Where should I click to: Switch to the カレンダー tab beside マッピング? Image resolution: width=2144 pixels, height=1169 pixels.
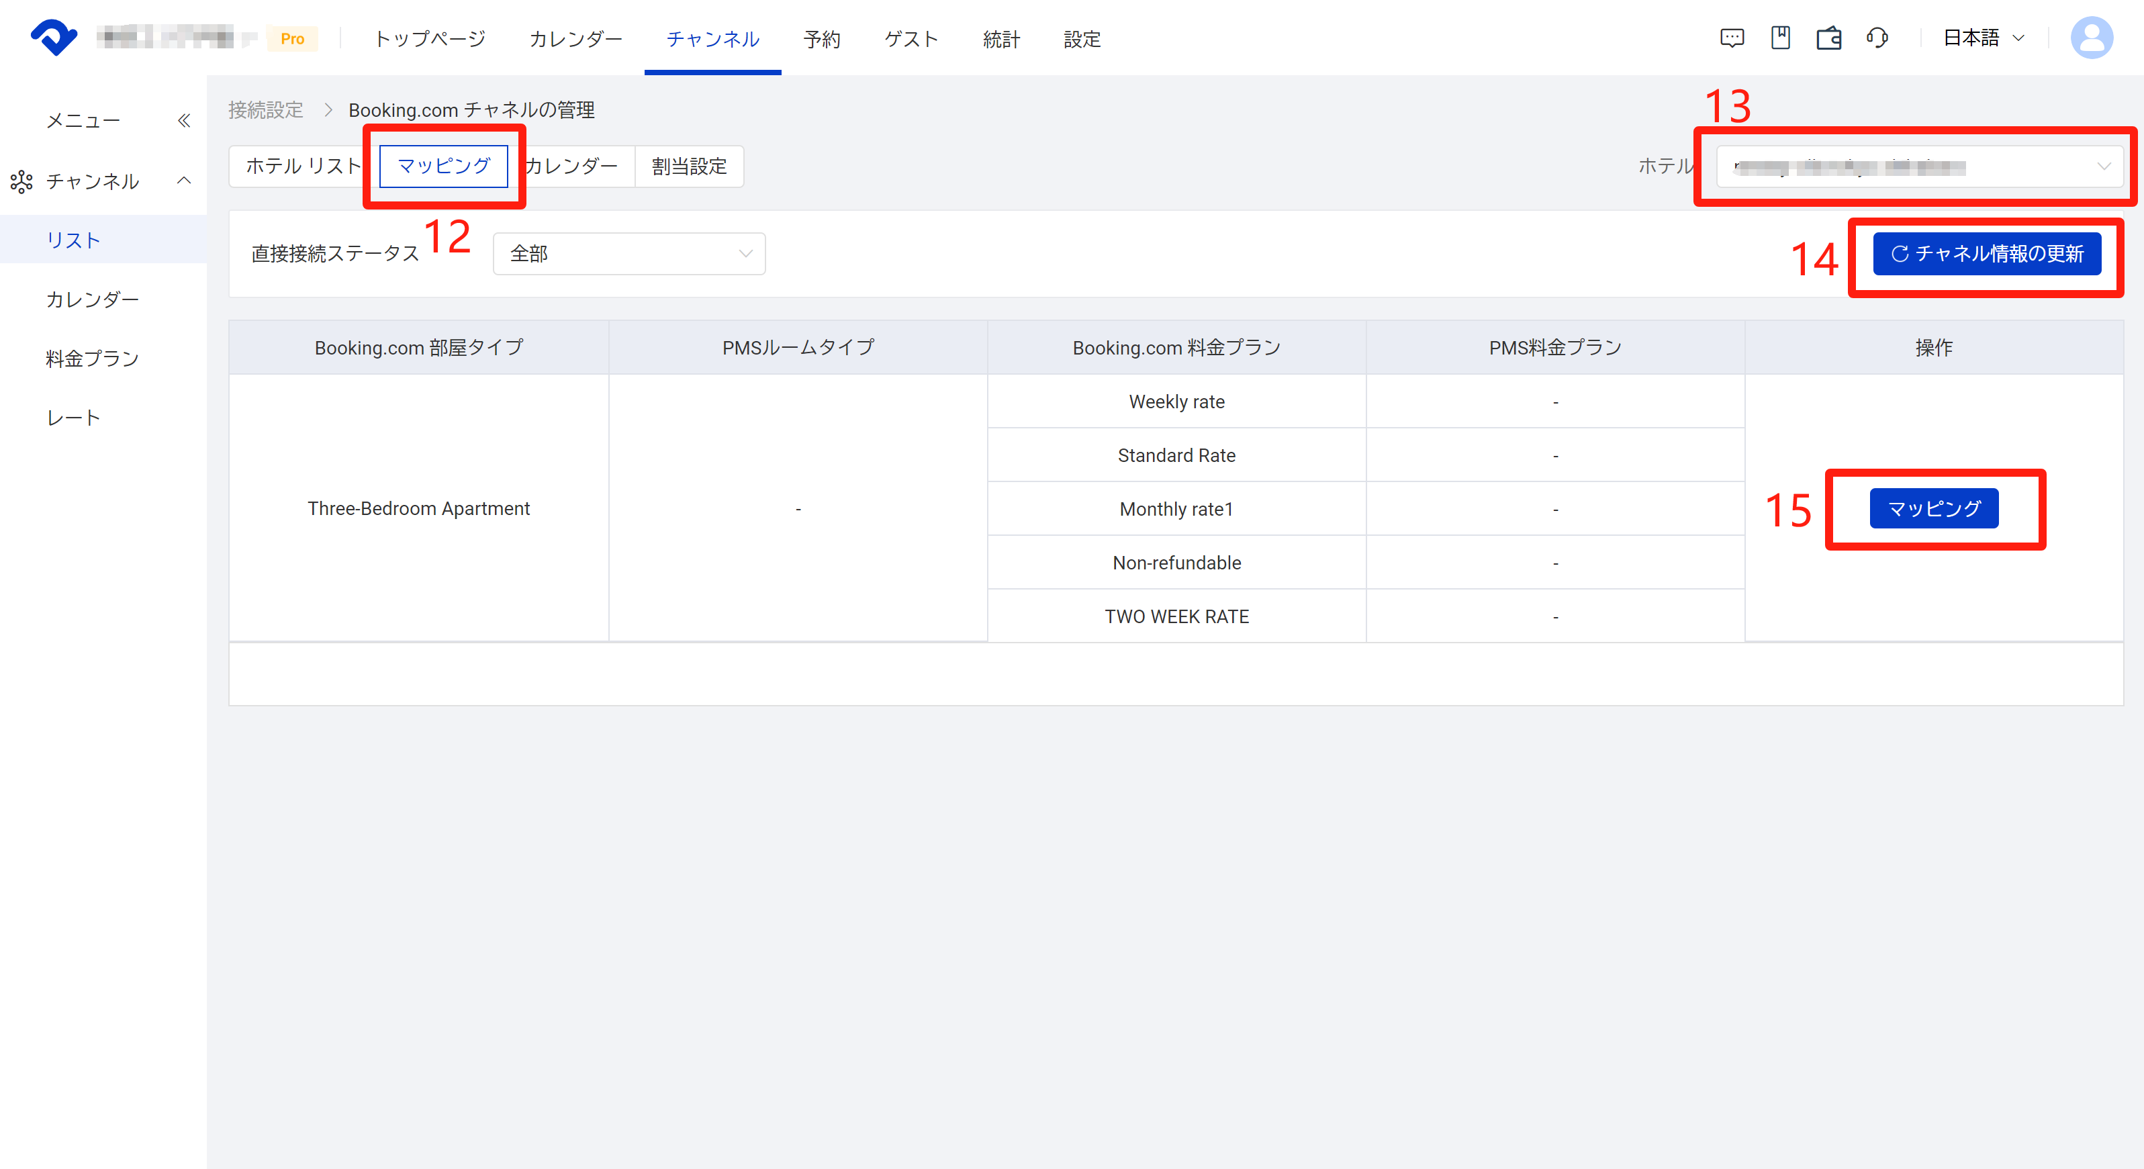(571, 167)
